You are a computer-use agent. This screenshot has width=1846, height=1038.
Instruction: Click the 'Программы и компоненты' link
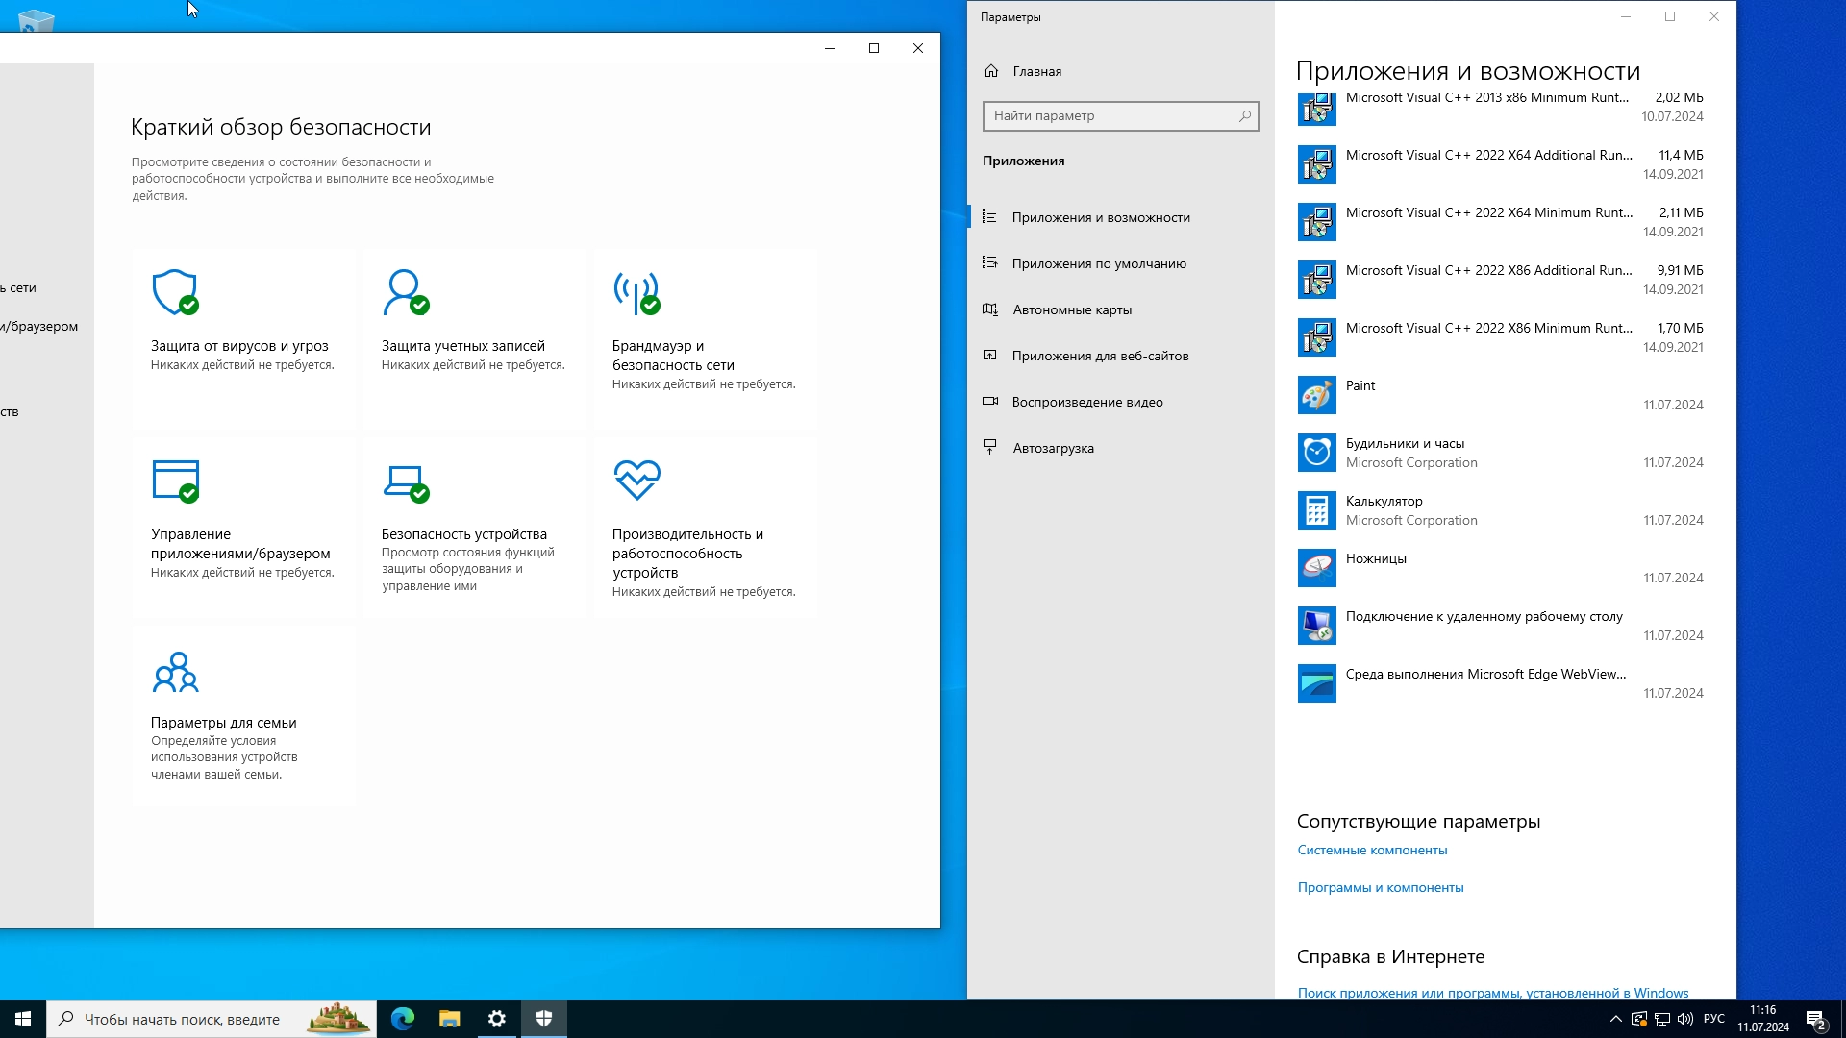tap(1380, 887)
